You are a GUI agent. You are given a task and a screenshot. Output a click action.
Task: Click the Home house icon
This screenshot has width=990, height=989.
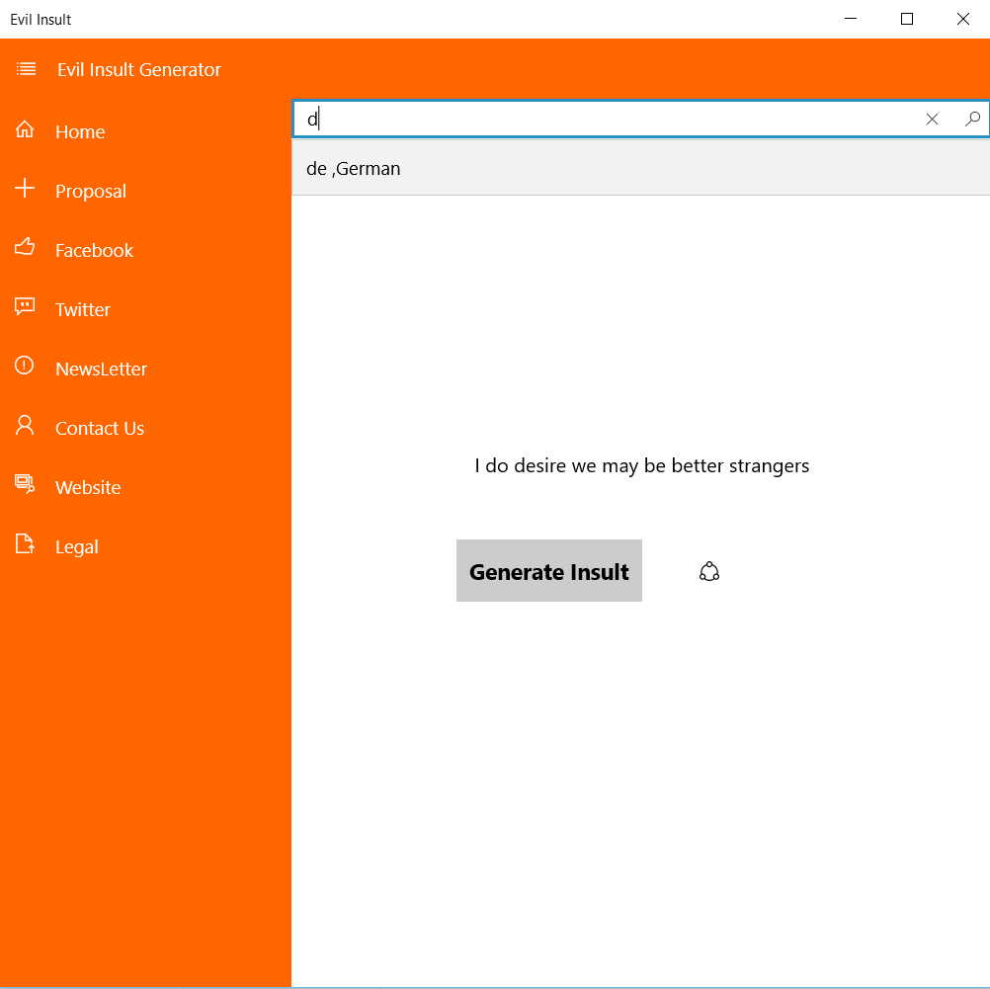point(25,129)
